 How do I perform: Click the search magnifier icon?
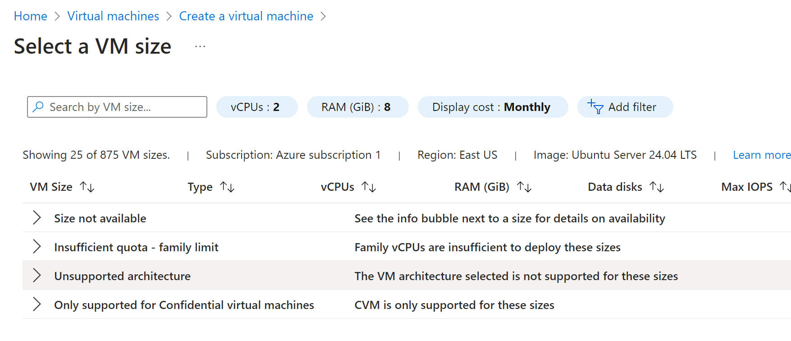[38, 107]
